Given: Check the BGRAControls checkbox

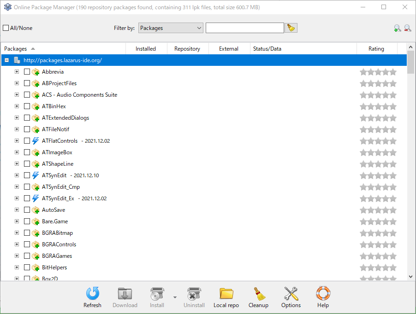Looking at the screenshot, I should pos(27,244).
